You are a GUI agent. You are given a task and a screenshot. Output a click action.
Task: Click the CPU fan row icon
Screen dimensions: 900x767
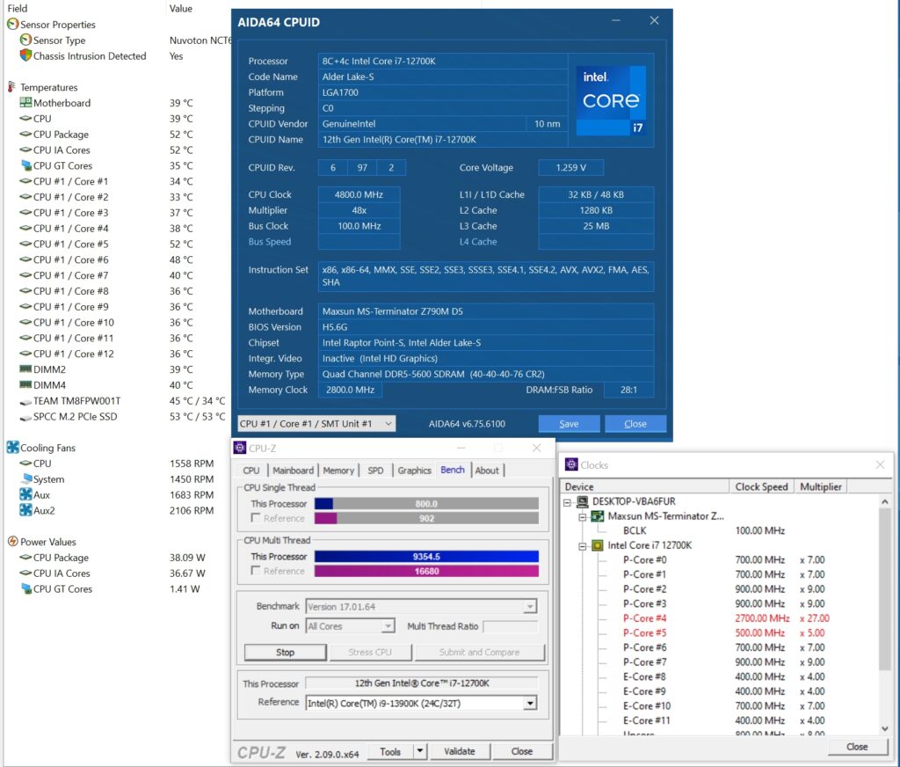pos(25,463)
